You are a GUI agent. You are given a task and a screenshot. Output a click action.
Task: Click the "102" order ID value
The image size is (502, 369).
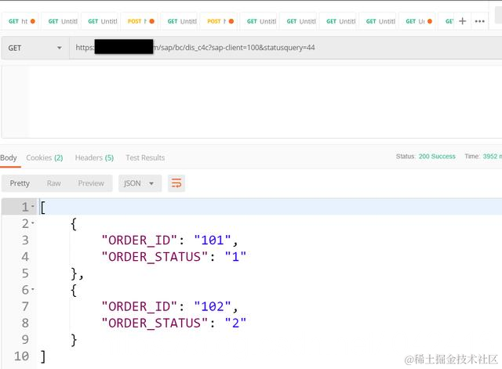[213, 306]
